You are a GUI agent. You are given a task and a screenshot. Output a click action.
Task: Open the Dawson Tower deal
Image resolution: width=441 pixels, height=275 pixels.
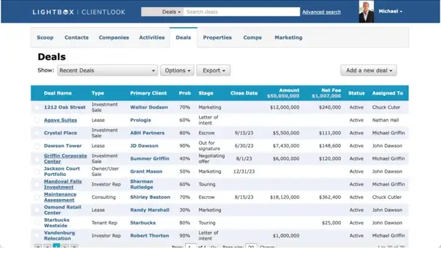(63, 146)
